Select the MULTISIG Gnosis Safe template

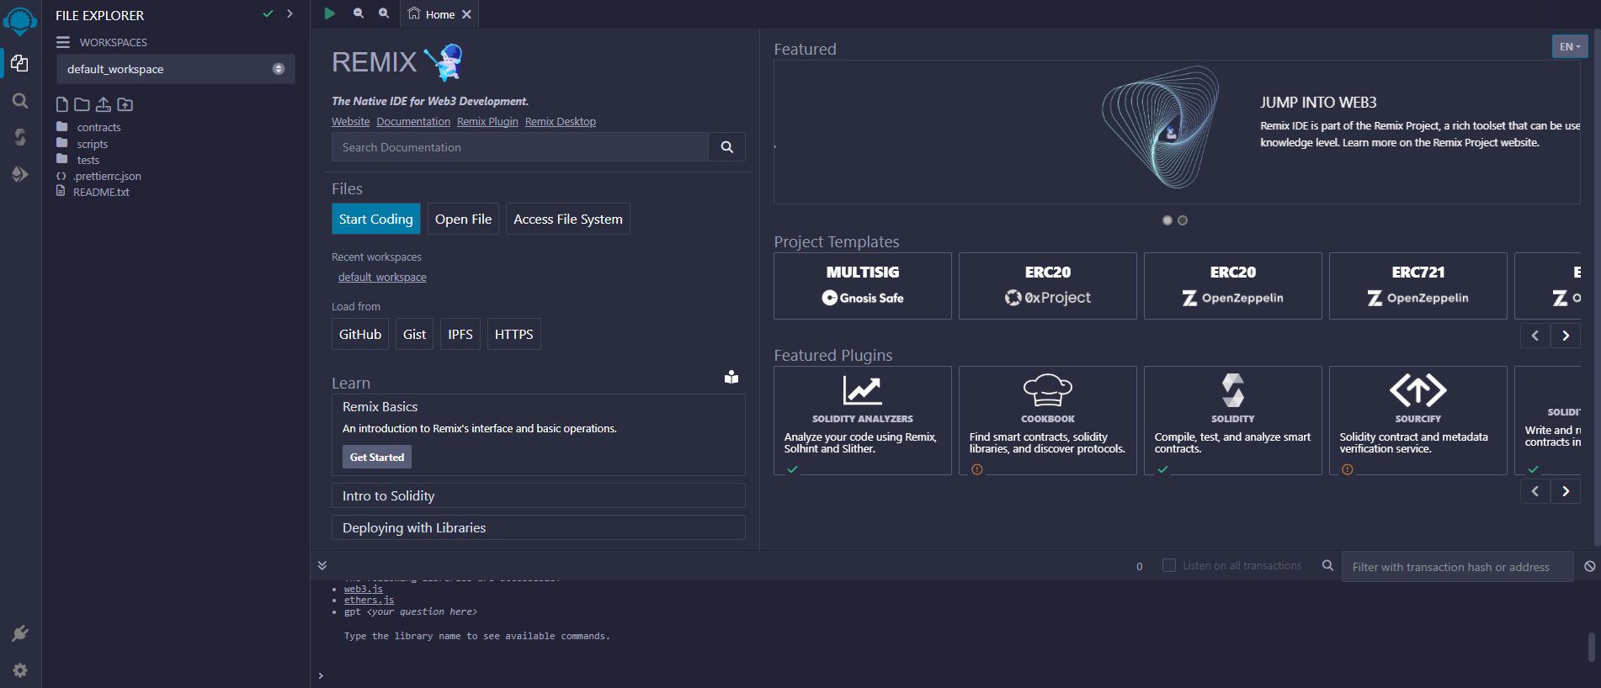coord(863,286)
